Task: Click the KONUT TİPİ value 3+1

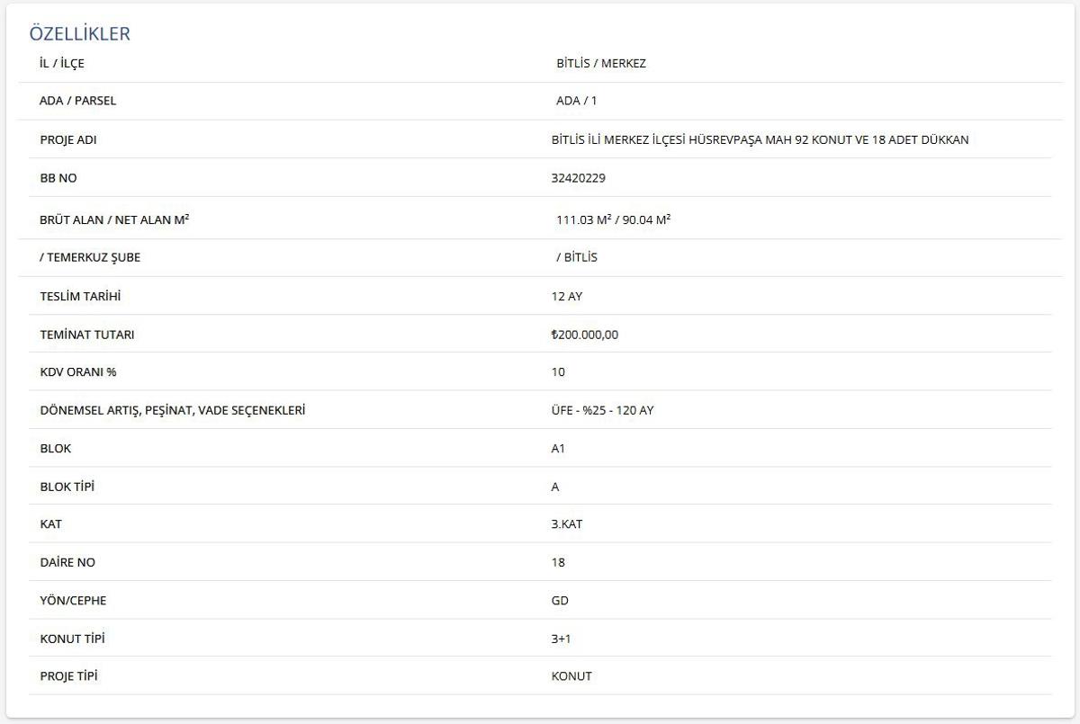Action: [561, 639]
